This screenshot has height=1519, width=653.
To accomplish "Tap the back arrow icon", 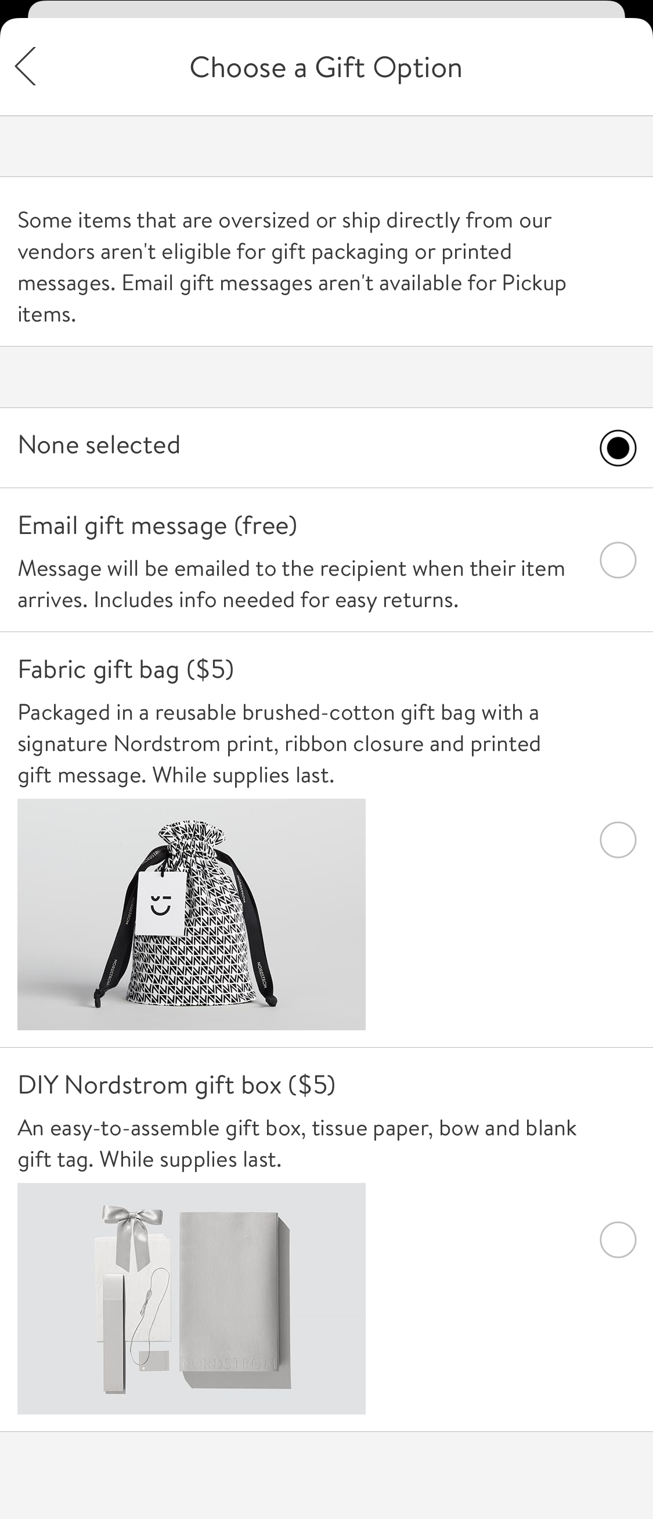I will (28, 67).
